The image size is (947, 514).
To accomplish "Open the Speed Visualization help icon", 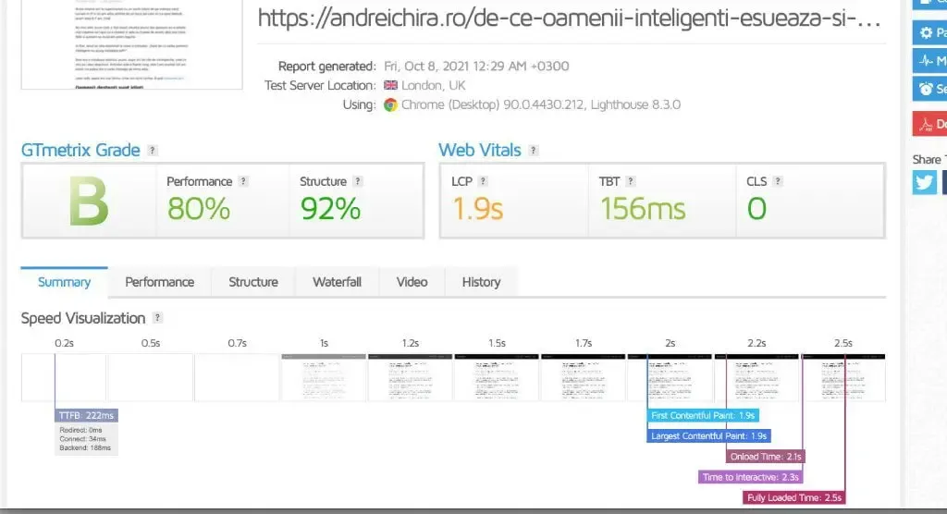I will 157,318.
